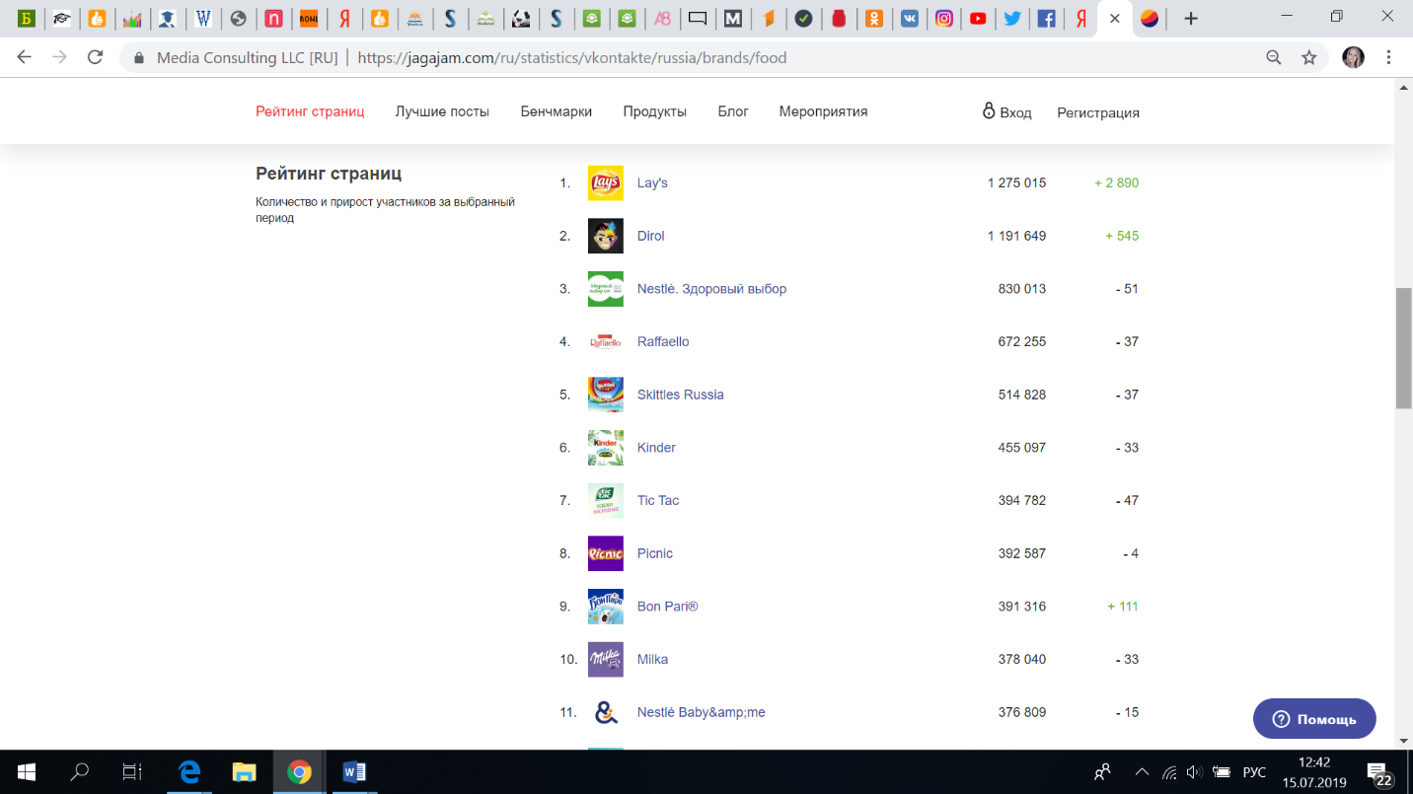Open the Raffaello page link
The height and width of the screenshot is (794, 1413).
[663, 342]
